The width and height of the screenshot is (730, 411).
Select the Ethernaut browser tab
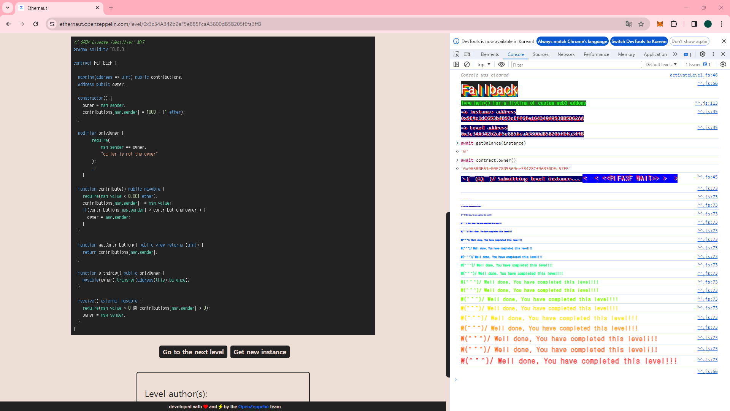tap(59, 8)
